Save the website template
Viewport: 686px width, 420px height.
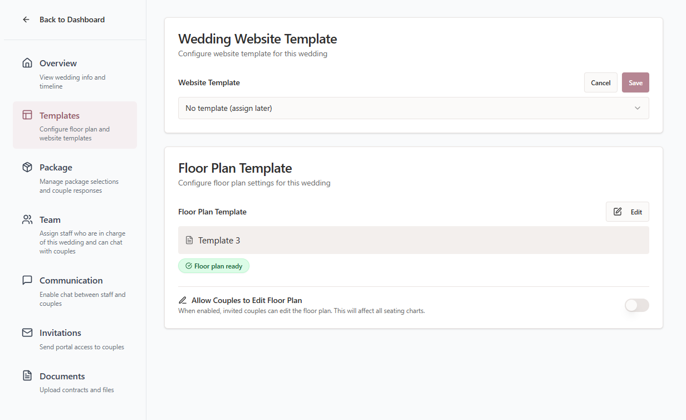(x=635, y=82)
